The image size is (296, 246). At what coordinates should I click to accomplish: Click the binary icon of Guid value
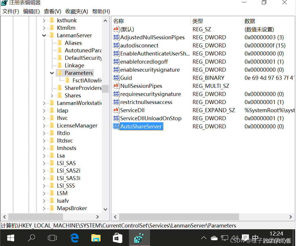[116, 77]
